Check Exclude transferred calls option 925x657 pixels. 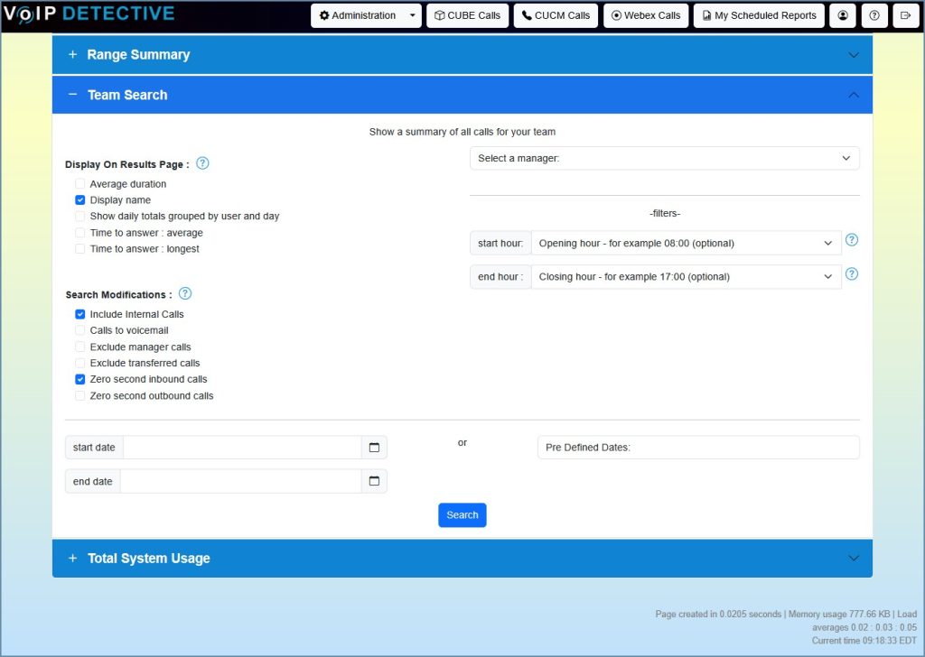pyautogui.click(x=80, y=363)
